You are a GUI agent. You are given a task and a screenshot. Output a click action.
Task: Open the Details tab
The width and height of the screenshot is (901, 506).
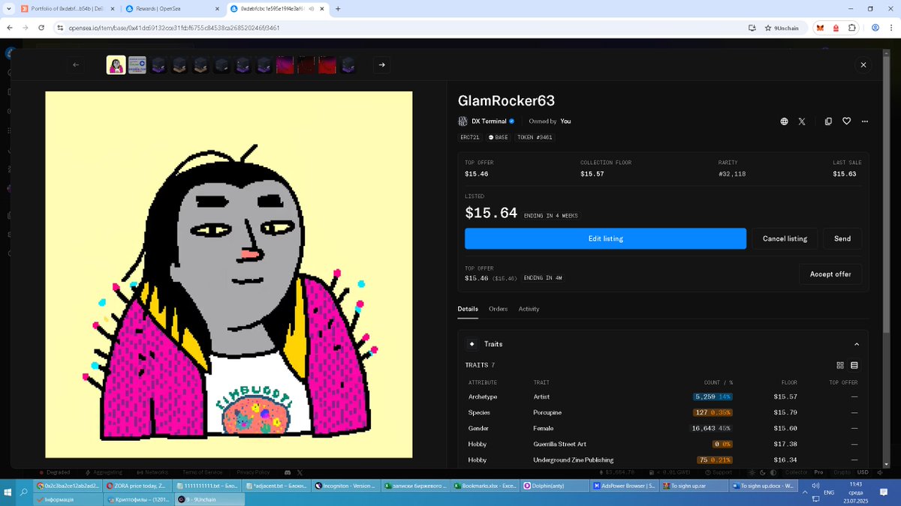[468, 309]
